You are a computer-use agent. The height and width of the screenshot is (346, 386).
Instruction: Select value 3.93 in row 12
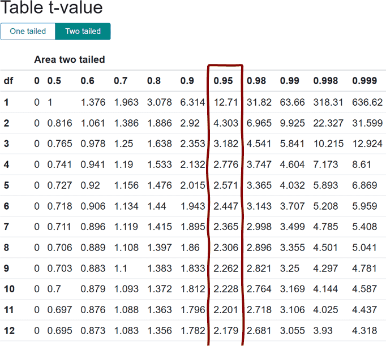point(323,331)
